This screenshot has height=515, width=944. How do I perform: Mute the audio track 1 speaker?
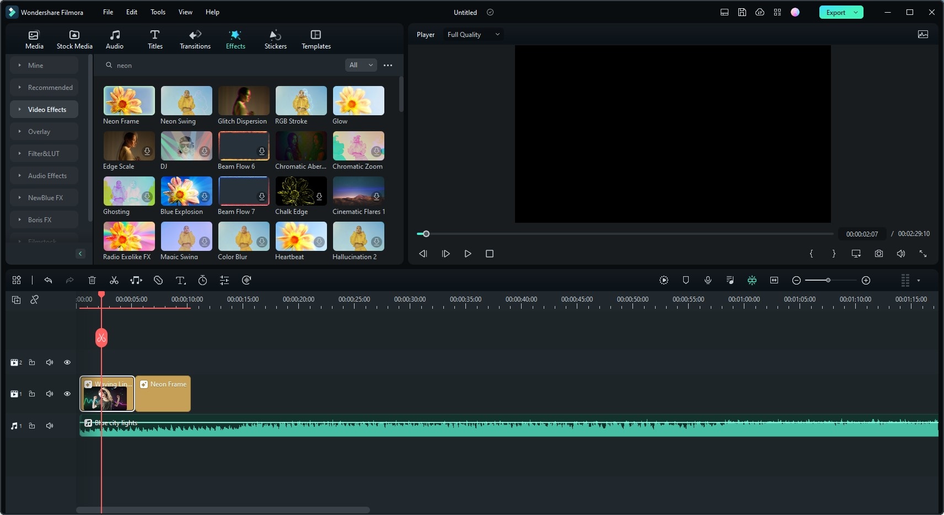tap(50, 426)
